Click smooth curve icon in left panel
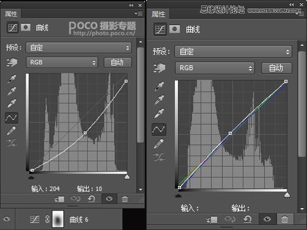 pos(12,143)
